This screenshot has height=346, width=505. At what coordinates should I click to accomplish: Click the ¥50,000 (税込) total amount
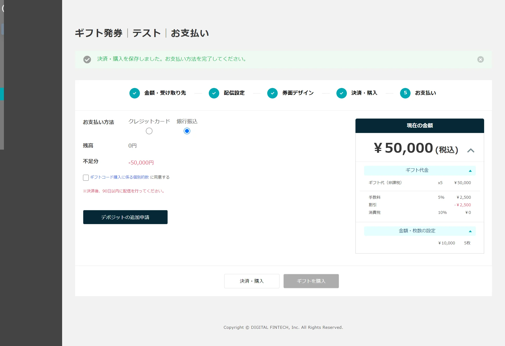pyautogui.click(x=416, y=148)
